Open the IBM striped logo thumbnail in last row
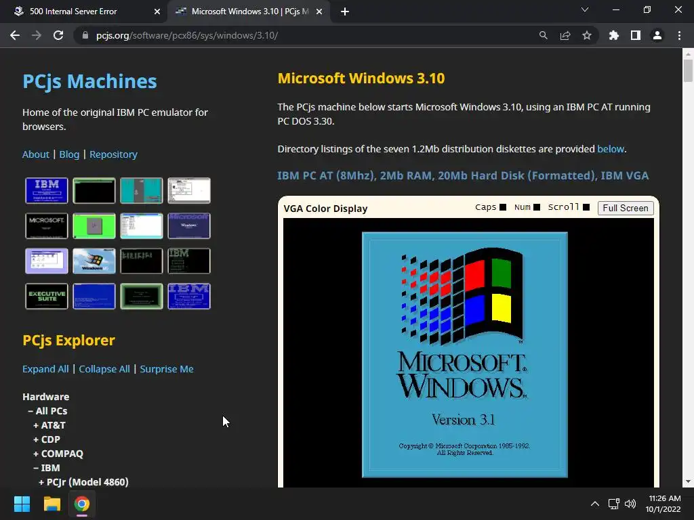 tap(189, 297)
